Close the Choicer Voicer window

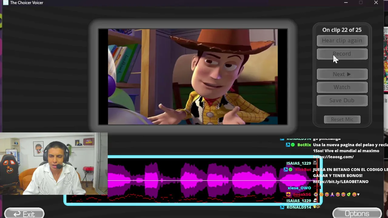pyautogui.click(x=376, y=3)
